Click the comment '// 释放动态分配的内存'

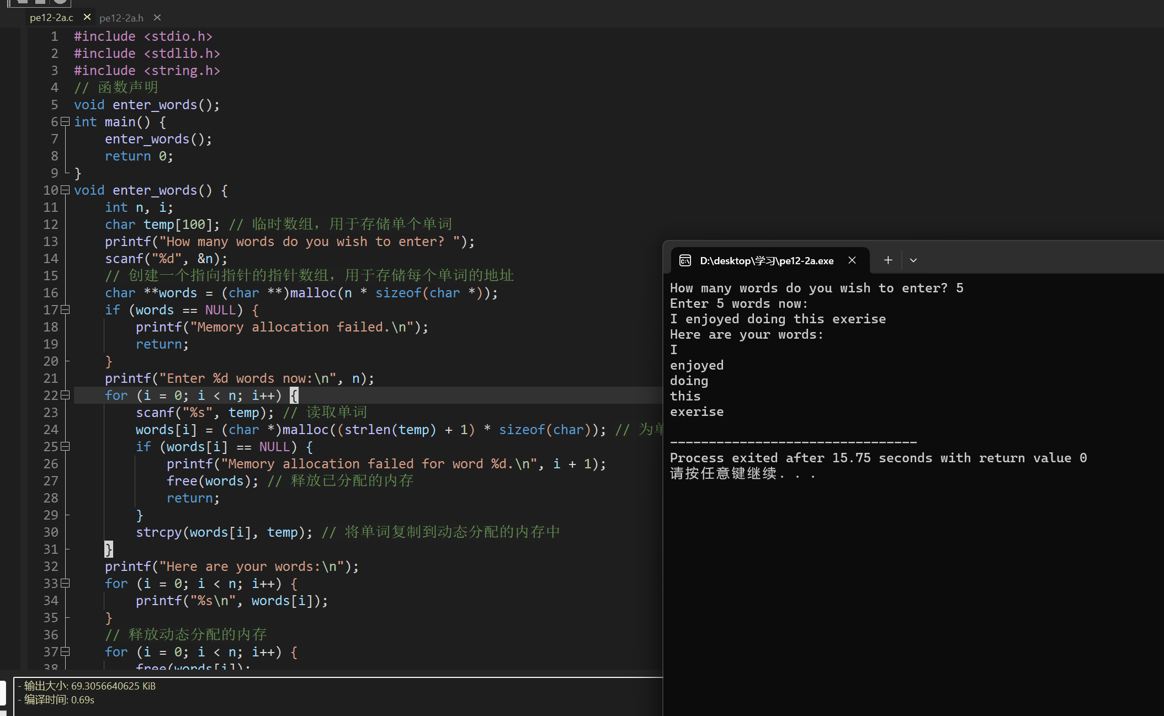point(186,635)
